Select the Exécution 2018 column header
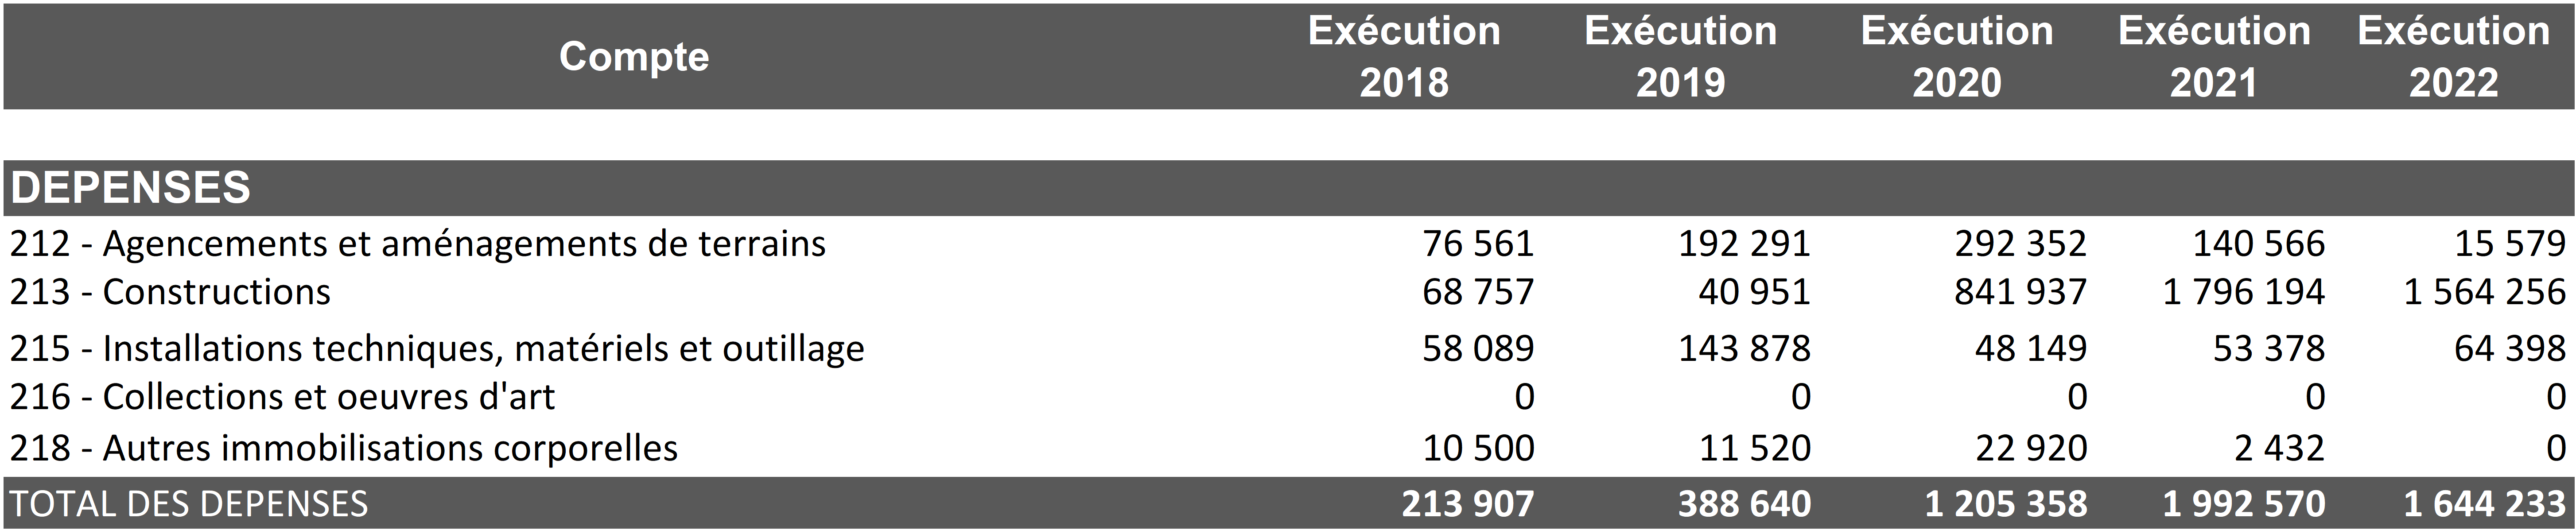 [x=1404, y=57]
